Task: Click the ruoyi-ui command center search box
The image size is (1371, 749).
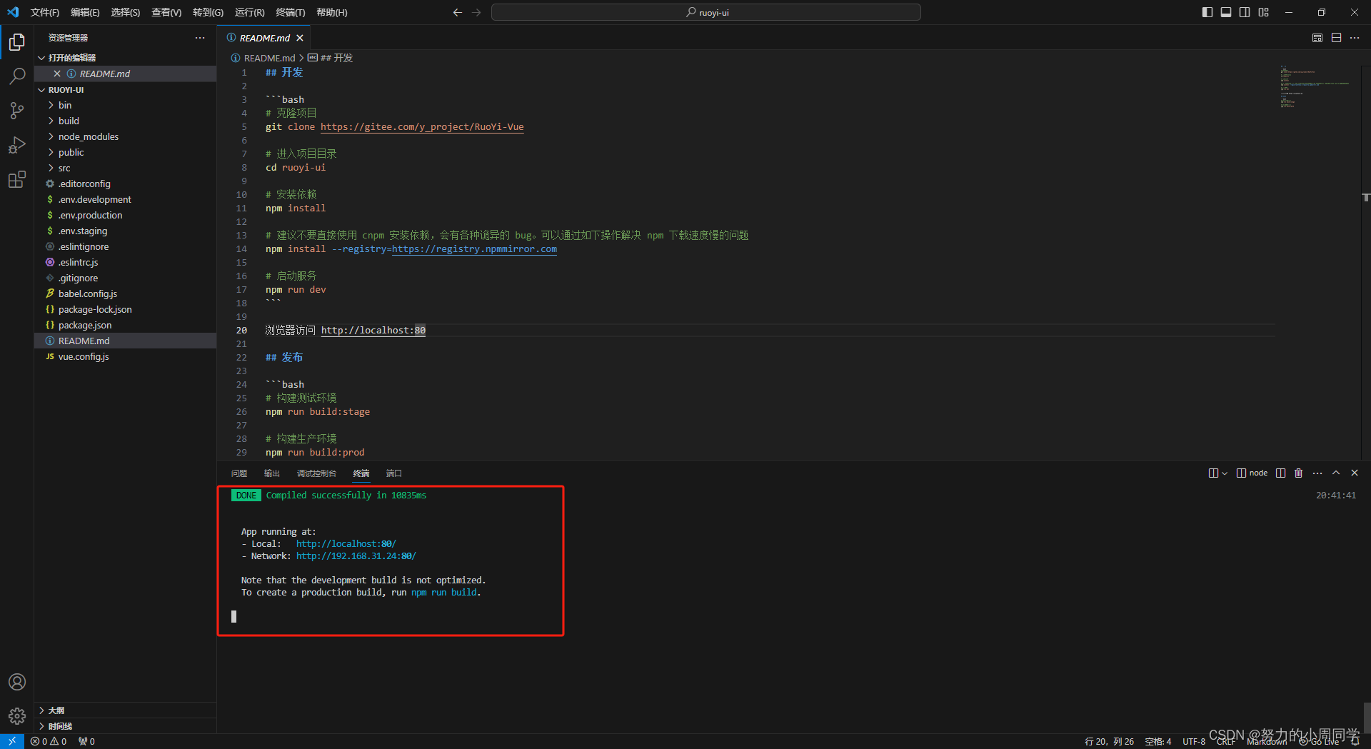Action: coord(705,12)
